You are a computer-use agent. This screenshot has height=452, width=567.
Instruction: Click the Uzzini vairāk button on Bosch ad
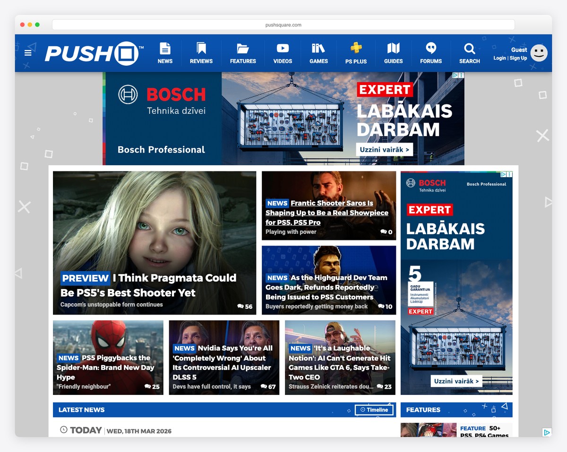point(384,149)
